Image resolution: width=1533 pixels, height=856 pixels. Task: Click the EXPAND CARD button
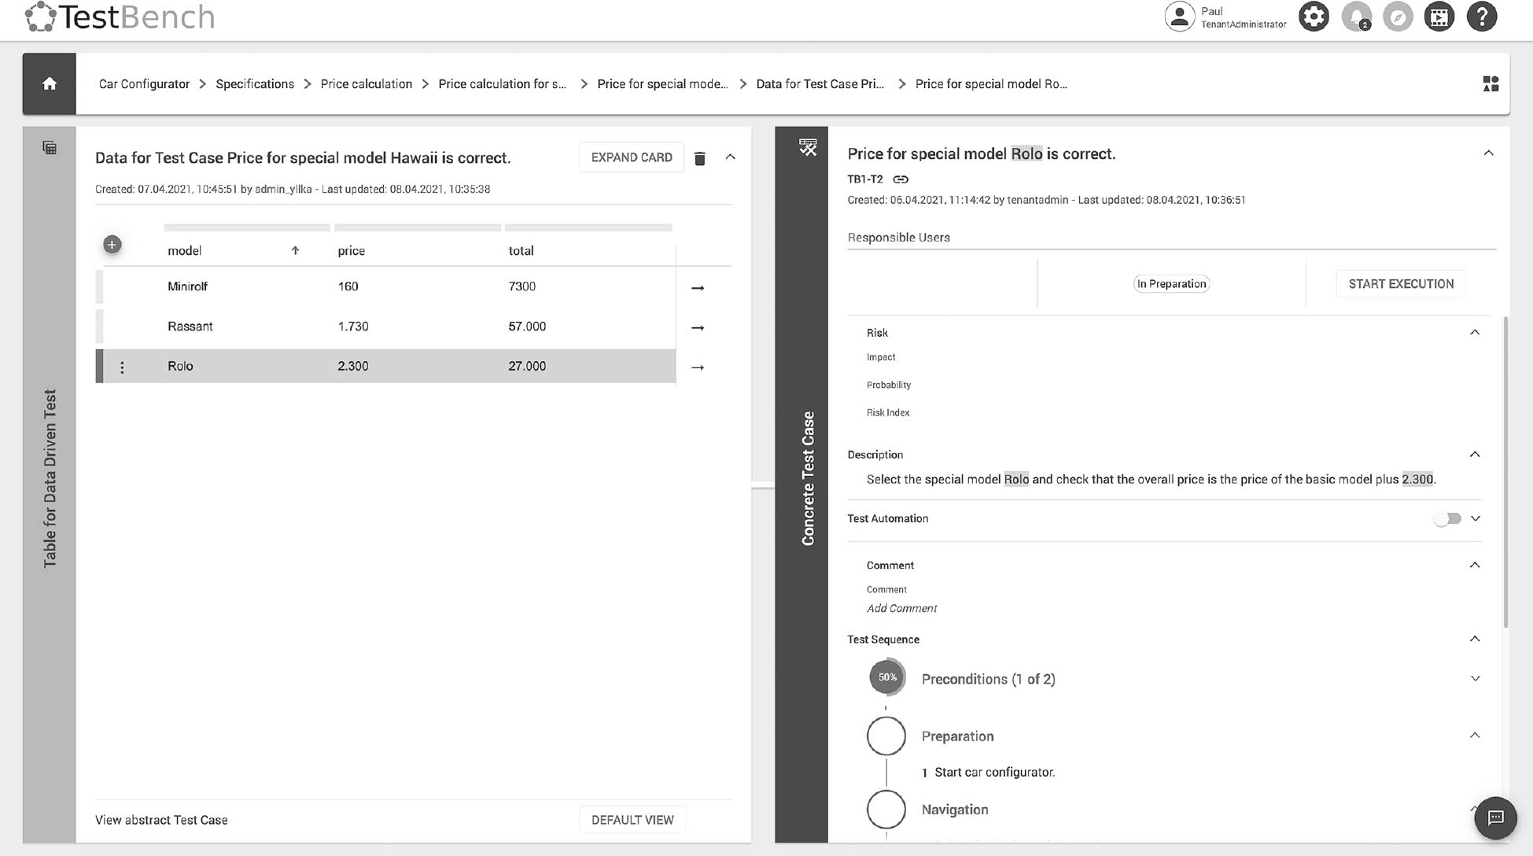click(x=631, y=157)
